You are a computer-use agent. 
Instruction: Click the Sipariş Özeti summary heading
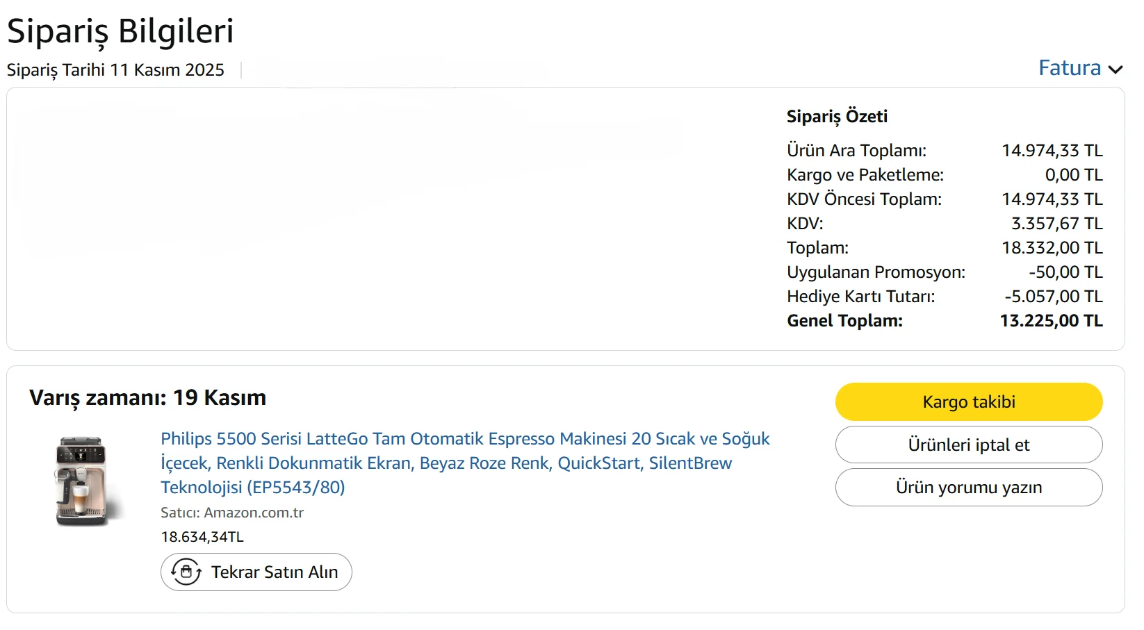point(837,117)
